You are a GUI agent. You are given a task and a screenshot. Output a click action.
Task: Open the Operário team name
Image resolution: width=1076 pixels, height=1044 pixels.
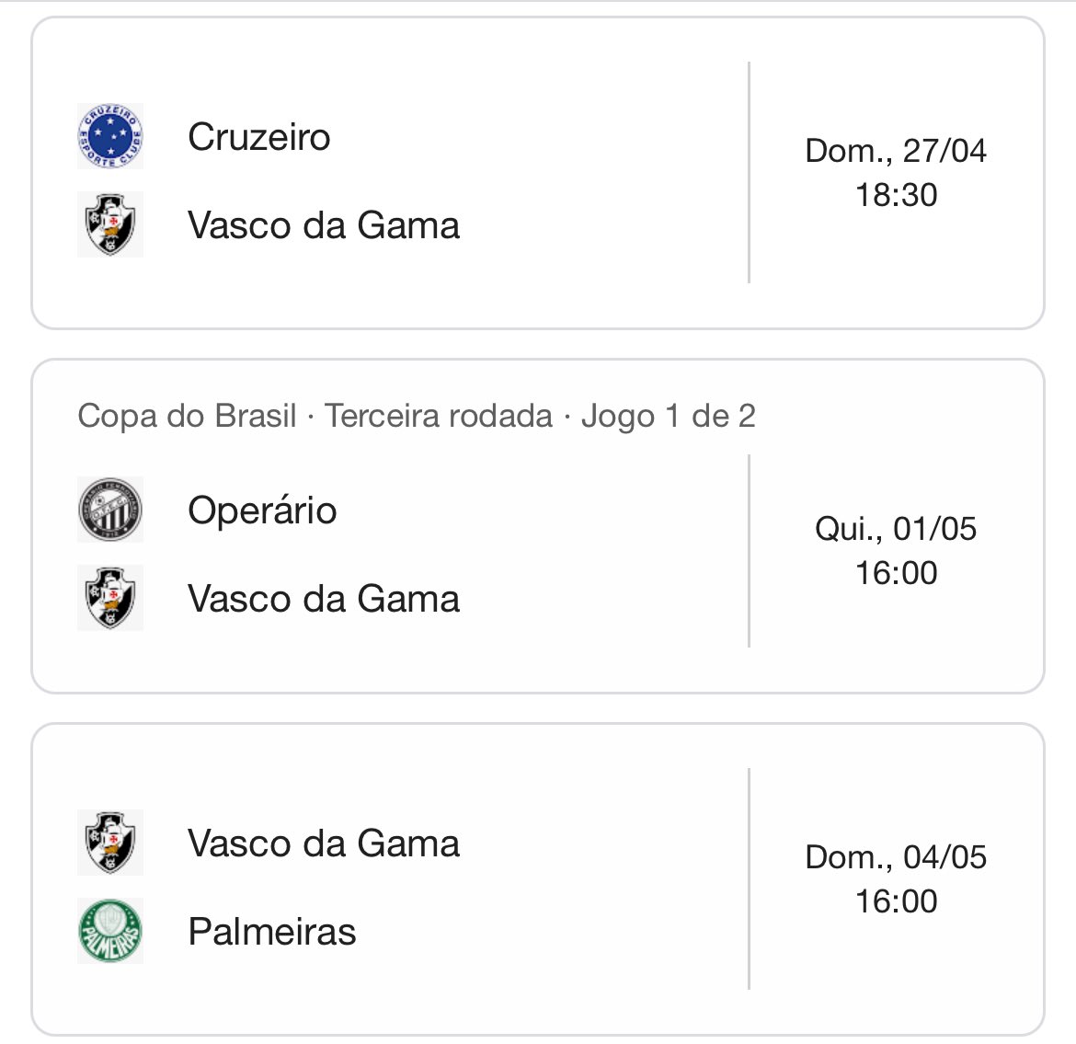coord(262,511)
